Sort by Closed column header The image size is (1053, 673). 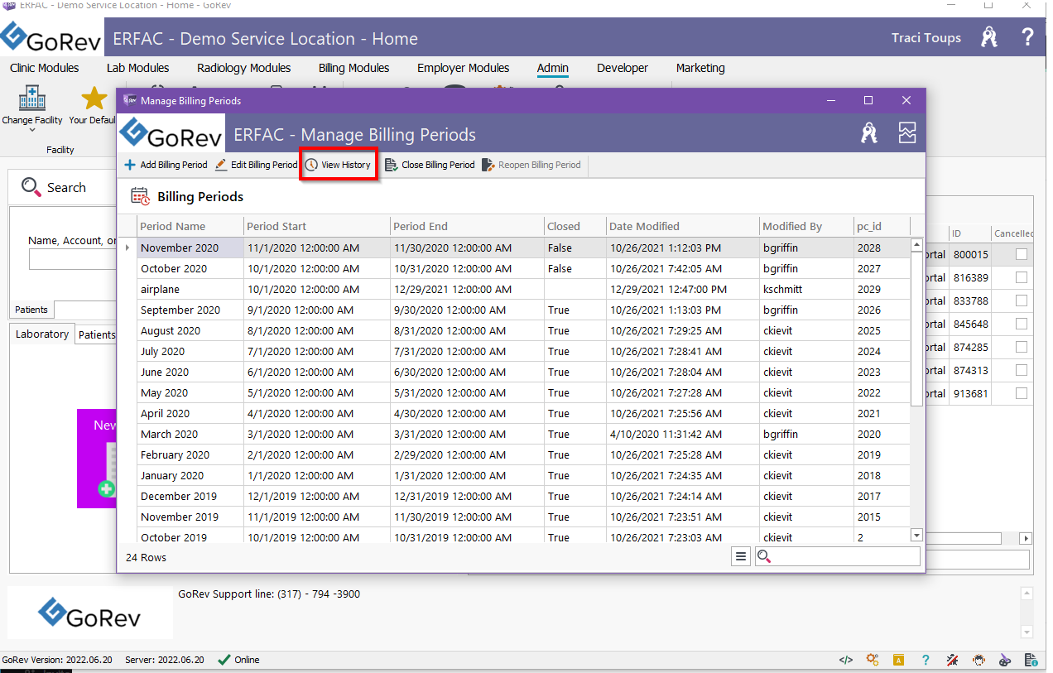(x=575, y=226)
